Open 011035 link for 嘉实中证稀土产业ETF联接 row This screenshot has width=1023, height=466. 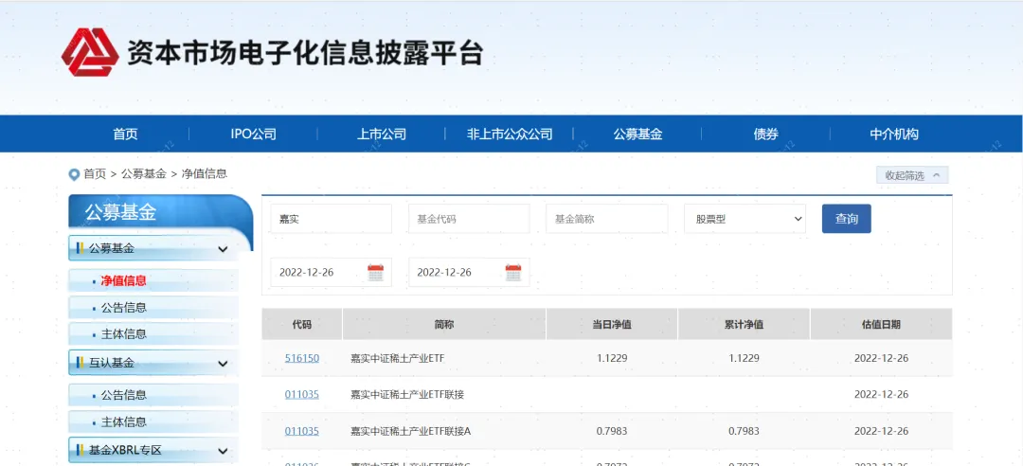pos(302,394)
